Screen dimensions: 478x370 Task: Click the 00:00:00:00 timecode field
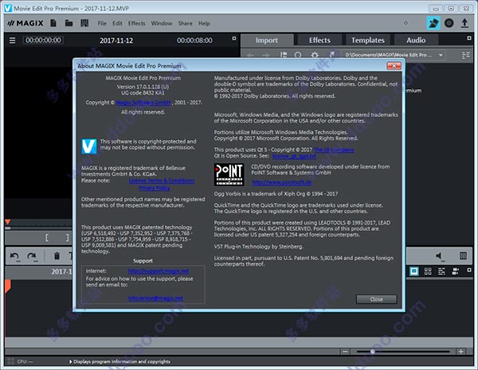pos(43,41)
